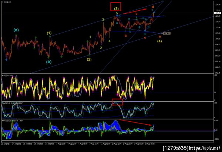Image resolution: width=222 pixels, height=152 pixels.
Task: Click the 1075.20 price axis value
Action: (x=217, y=61)
